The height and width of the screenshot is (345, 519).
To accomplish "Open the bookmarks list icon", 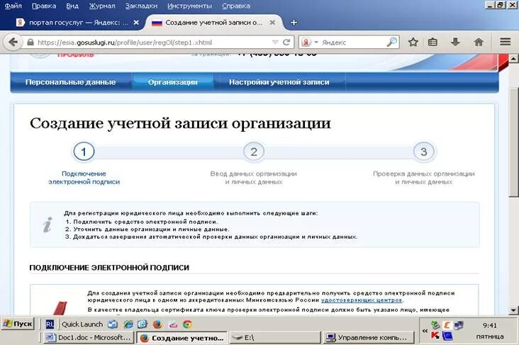I will 432,42.
